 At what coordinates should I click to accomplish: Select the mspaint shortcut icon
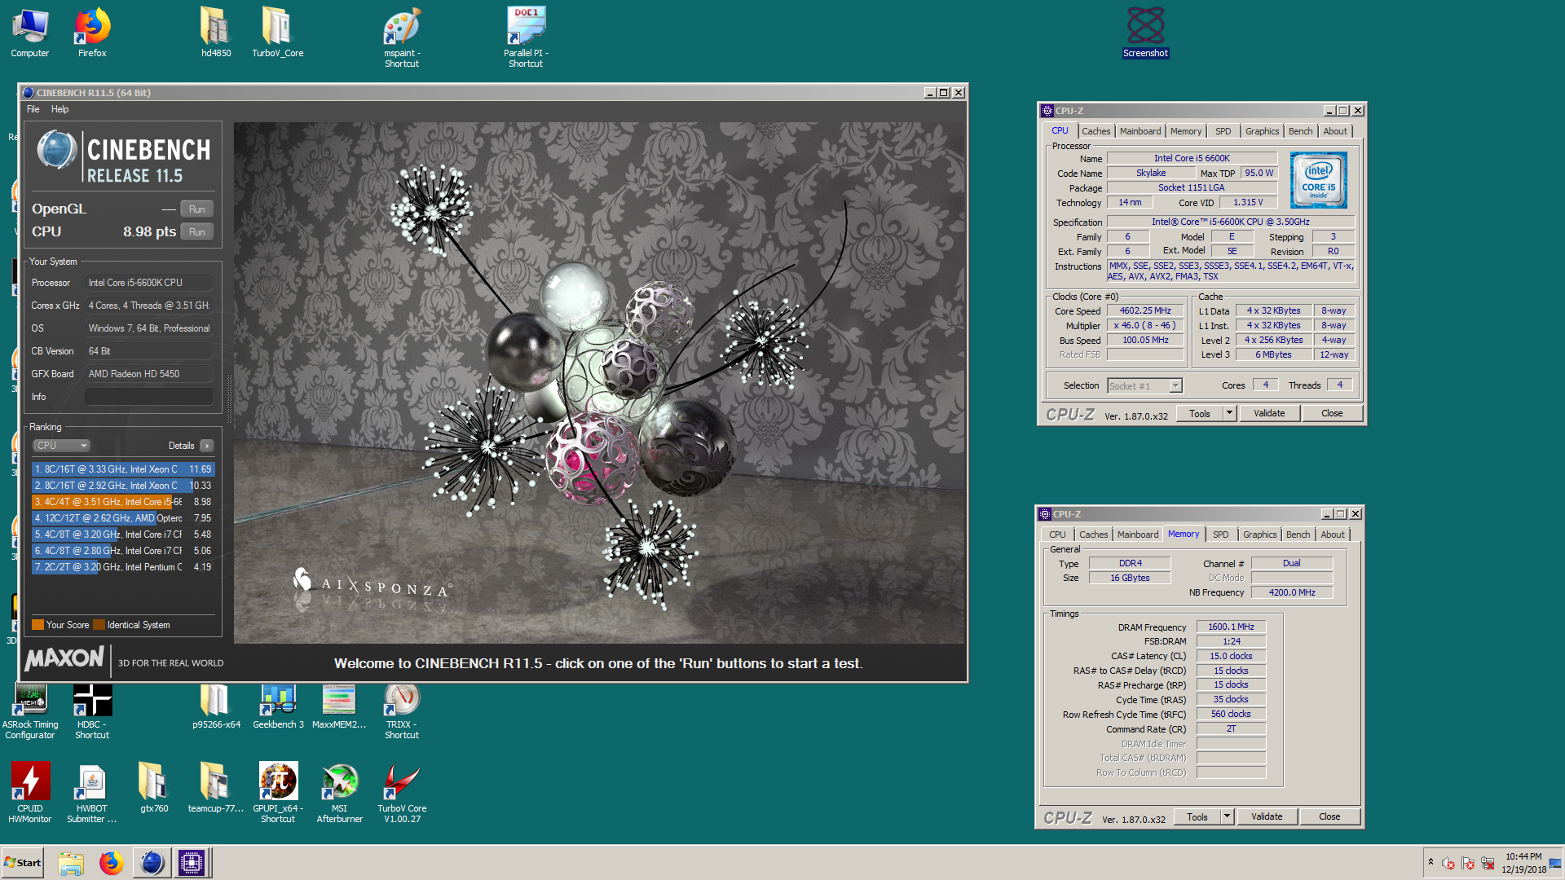click(x=402, y=37)
